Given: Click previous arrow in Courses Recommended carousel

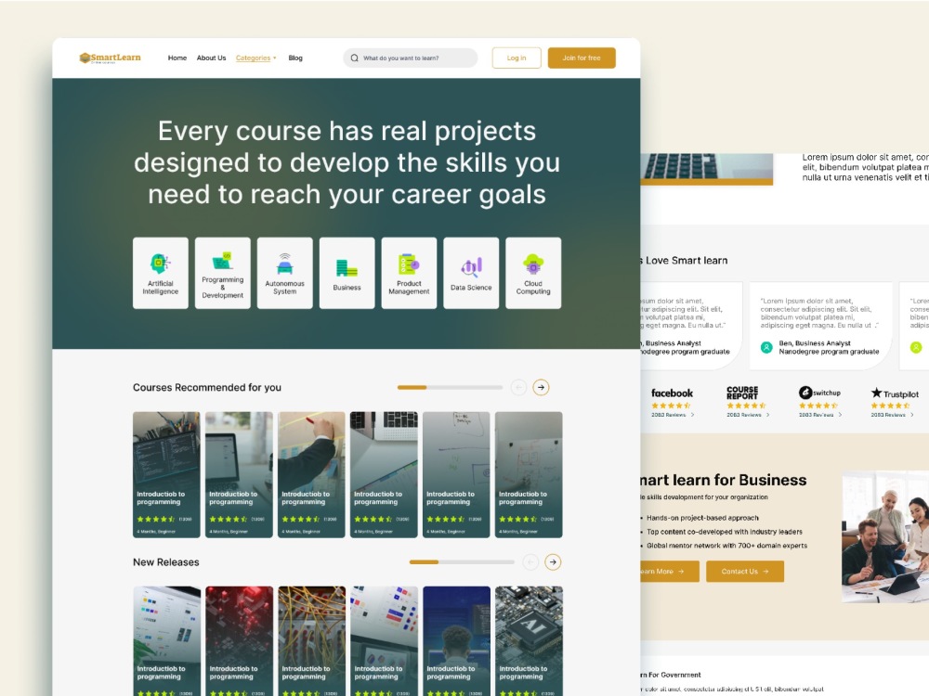Looking at the screenshot, I should pos(518,387).
